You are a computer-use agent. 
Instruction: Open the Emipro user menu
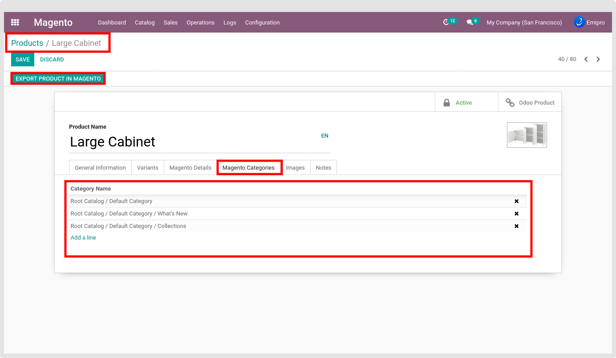589,22
